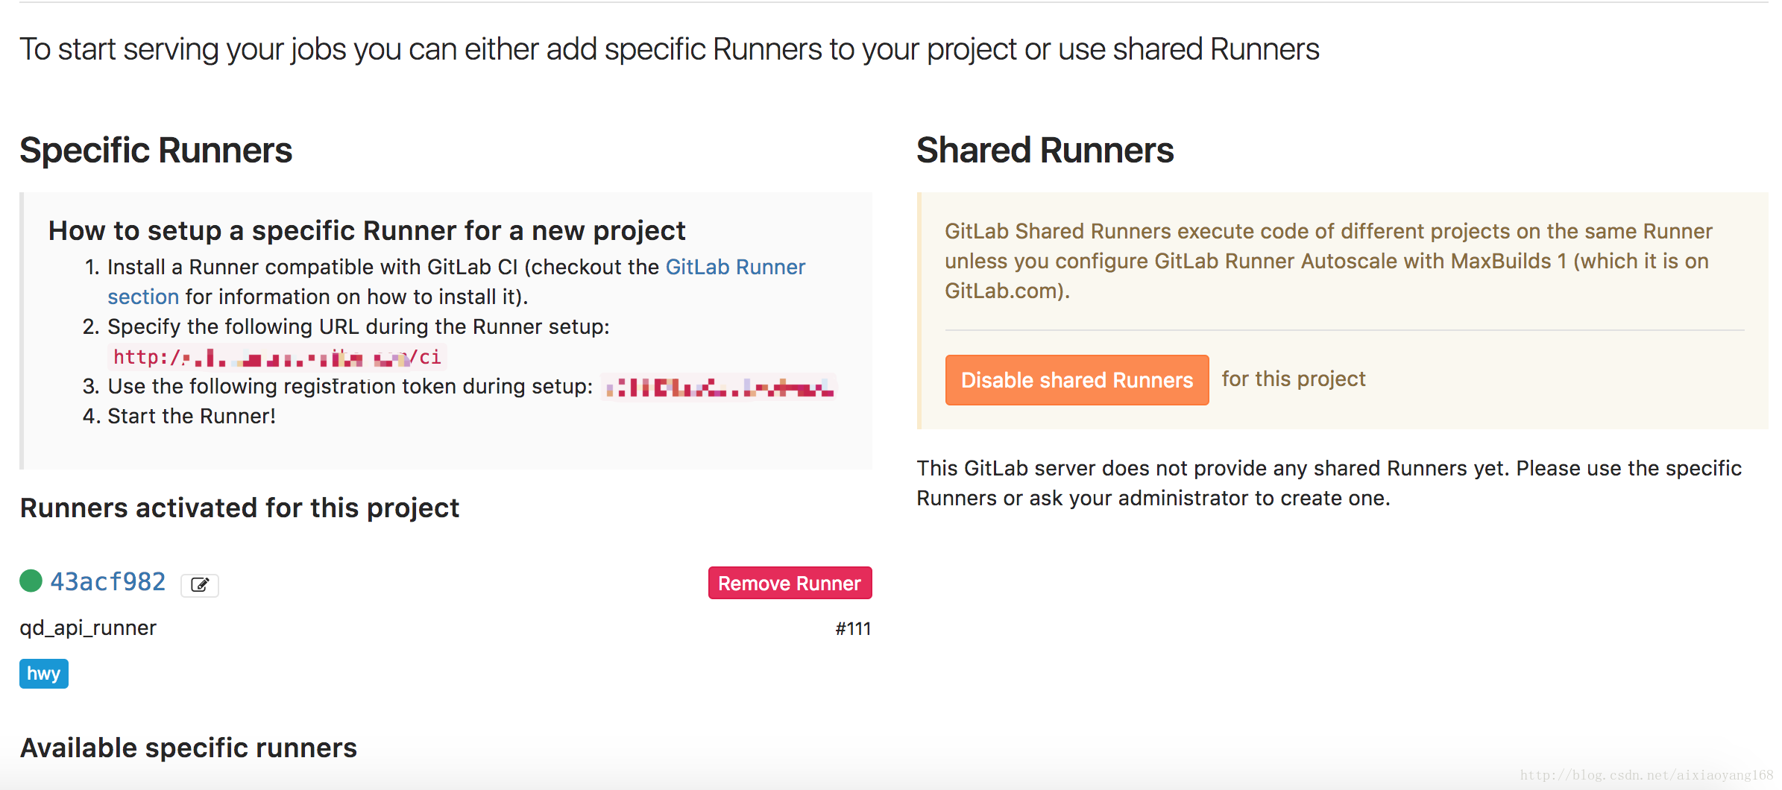Viewport: 1782px width, 790px height.
Task: Click the Shared Runners heading
Action: 1045,151
